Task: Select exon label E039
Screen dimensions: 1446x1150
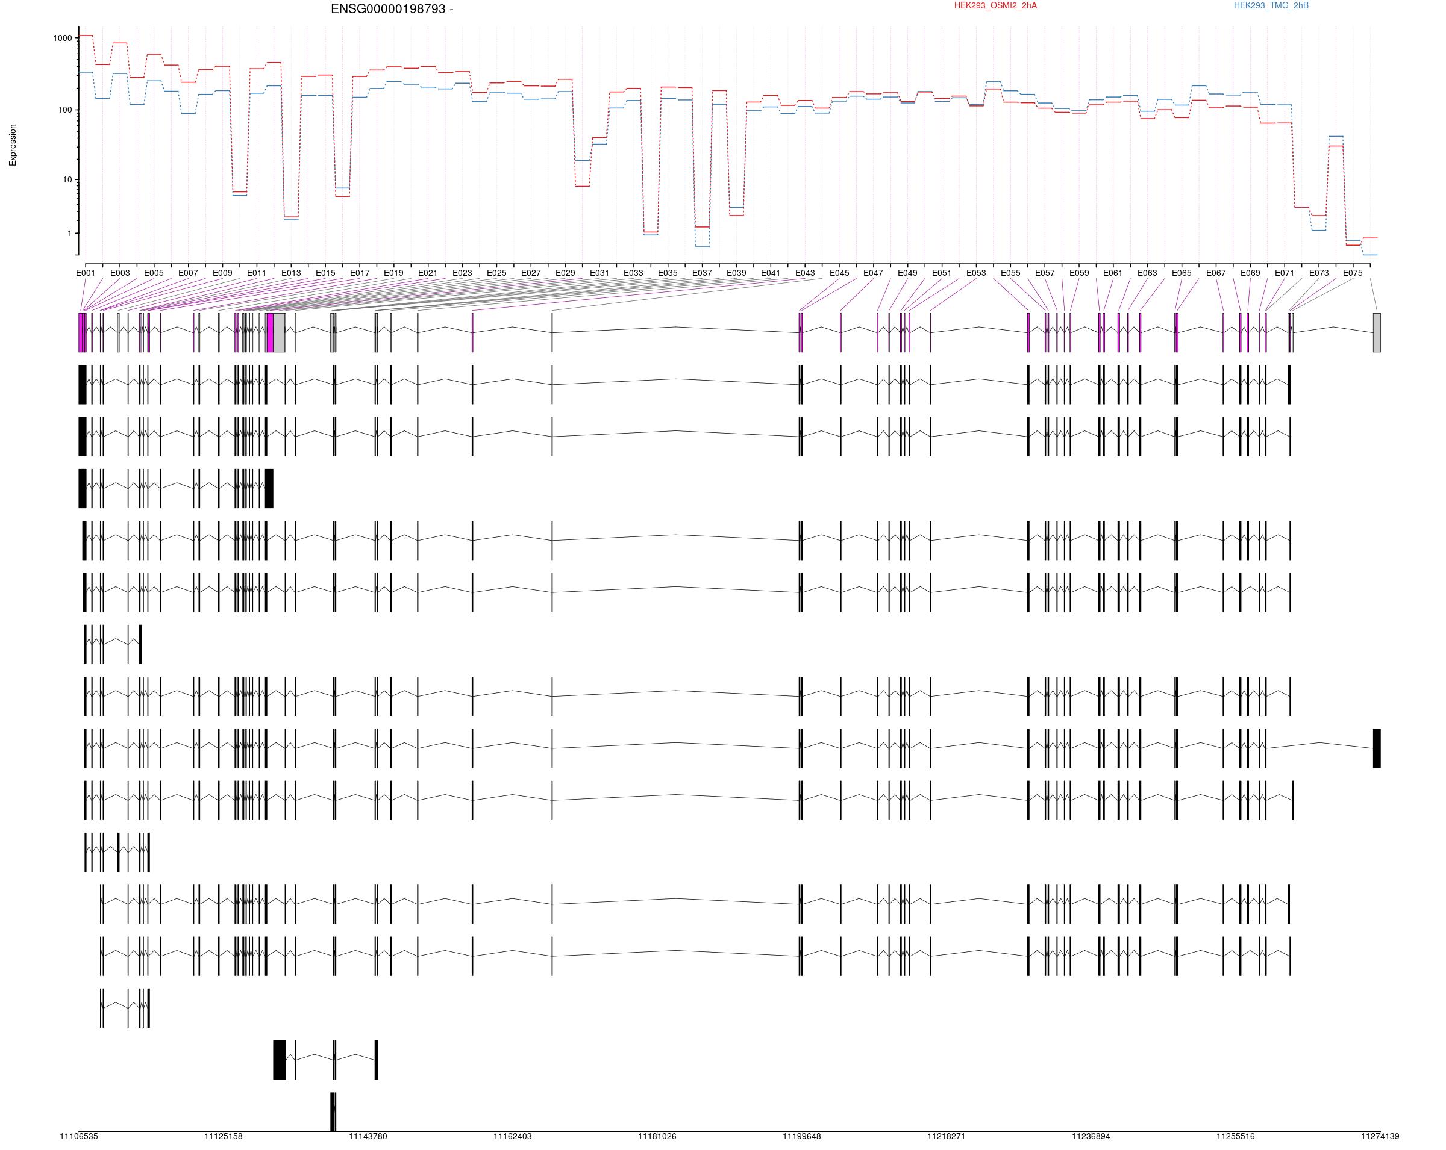Action: pyautogui.click(x=736, y=273)
